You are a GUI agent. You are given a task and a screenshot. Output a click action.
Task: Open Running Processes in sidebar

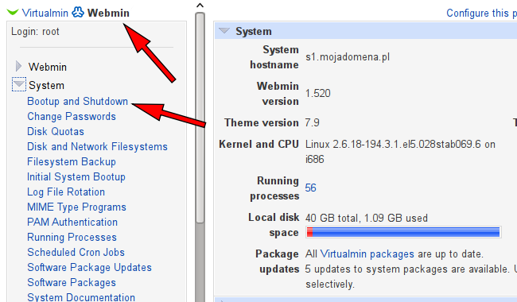[x=72, y=237]
